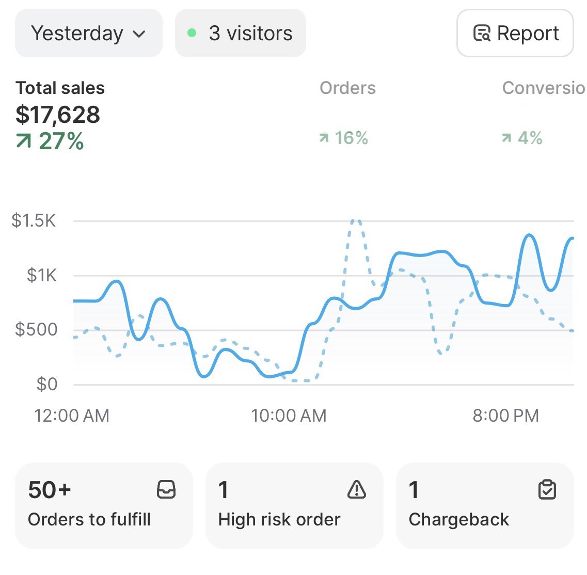Click the 16% increase arrow under Orders
This screenshot has height=575, width=587.
coord(324,138)
